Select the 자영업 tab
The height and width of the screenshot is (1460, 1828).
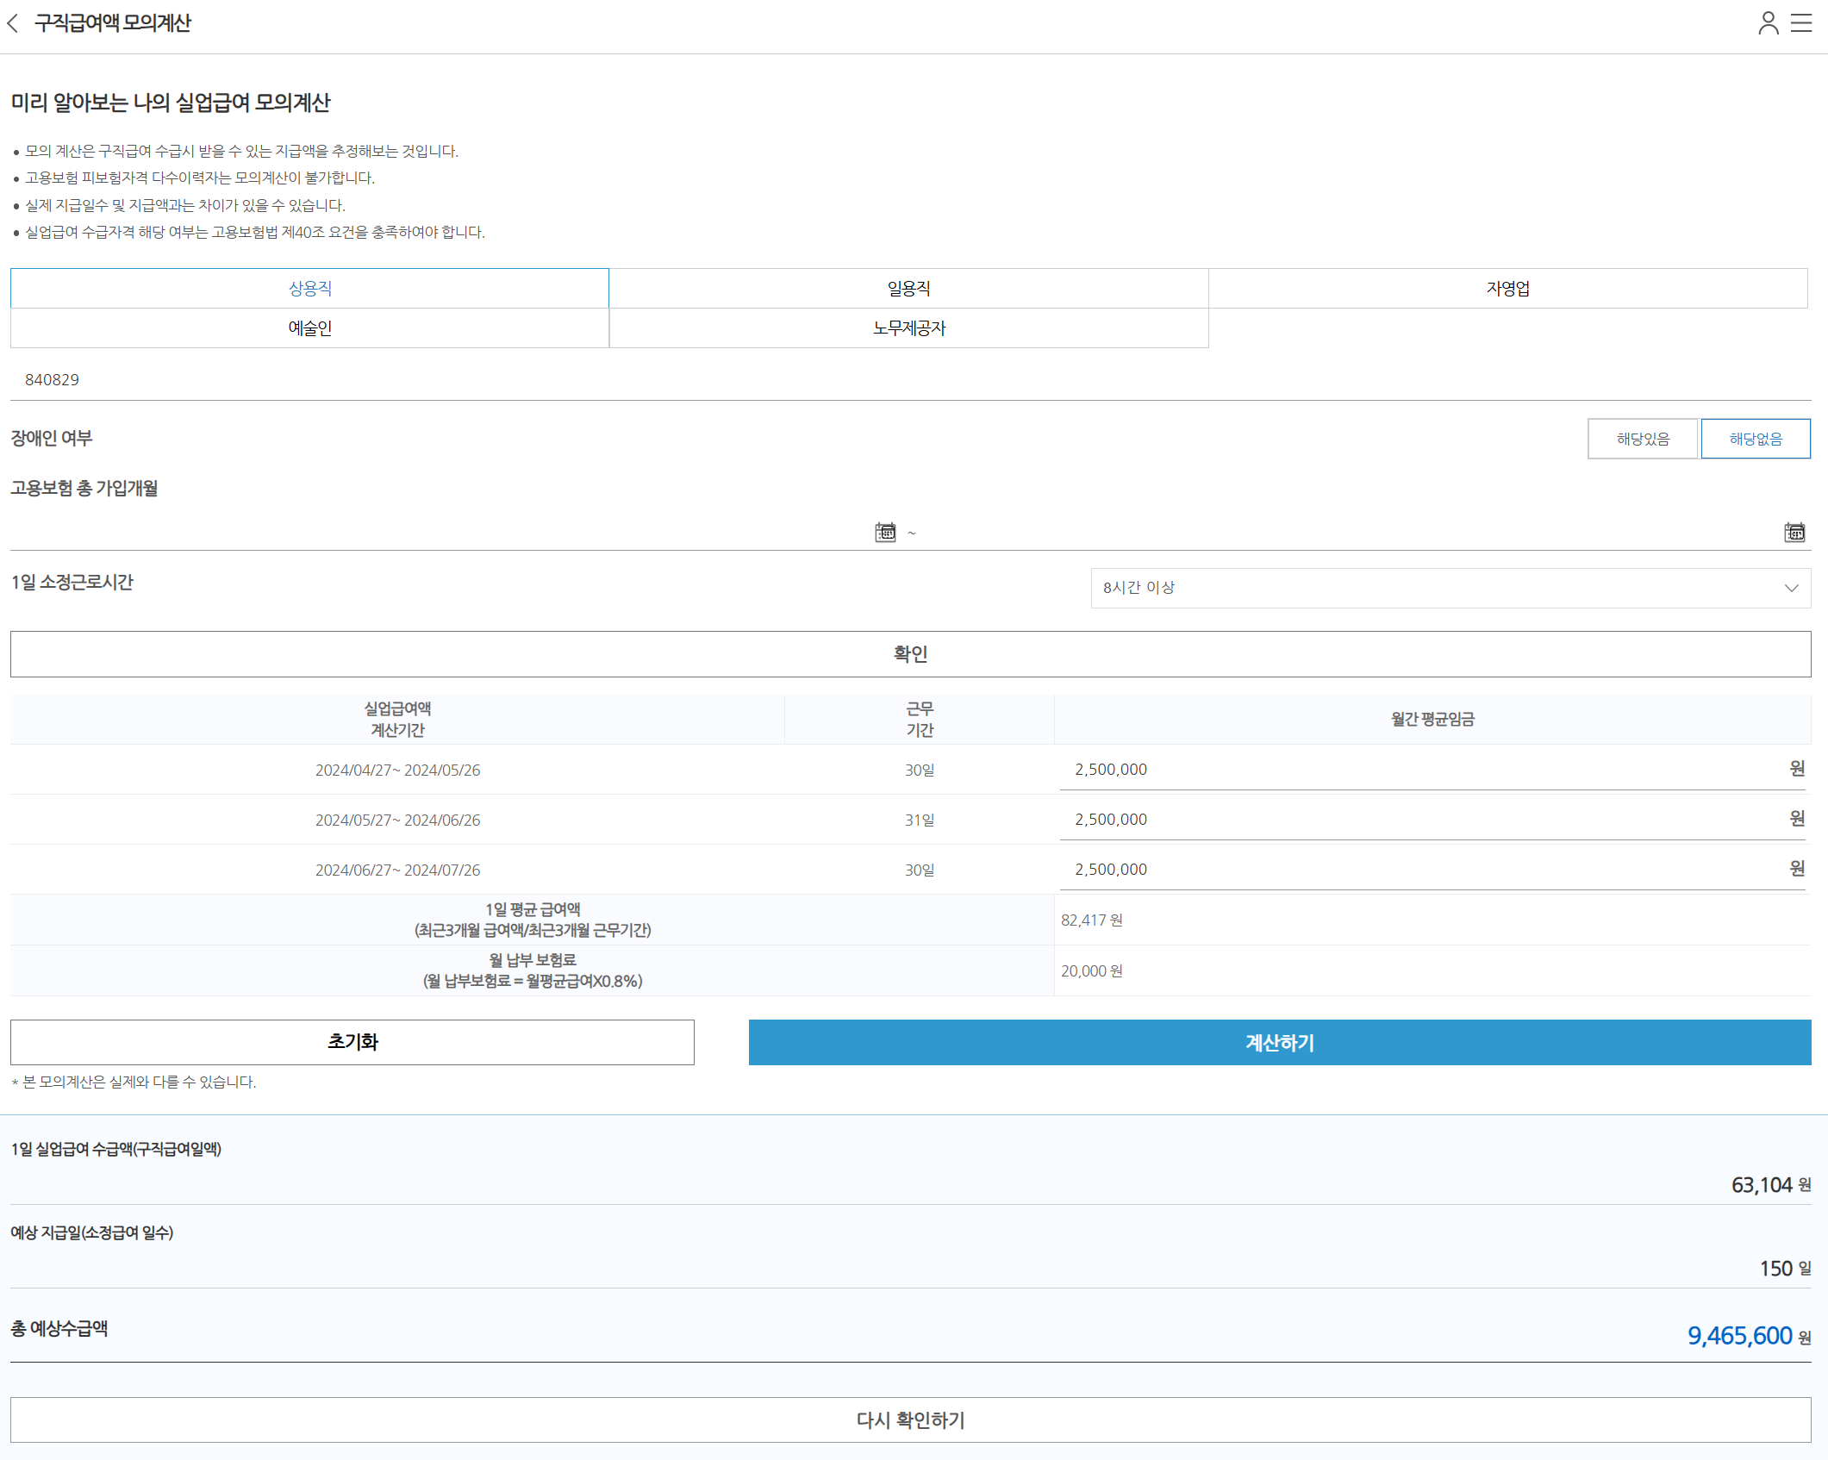tap(1507, 289)
